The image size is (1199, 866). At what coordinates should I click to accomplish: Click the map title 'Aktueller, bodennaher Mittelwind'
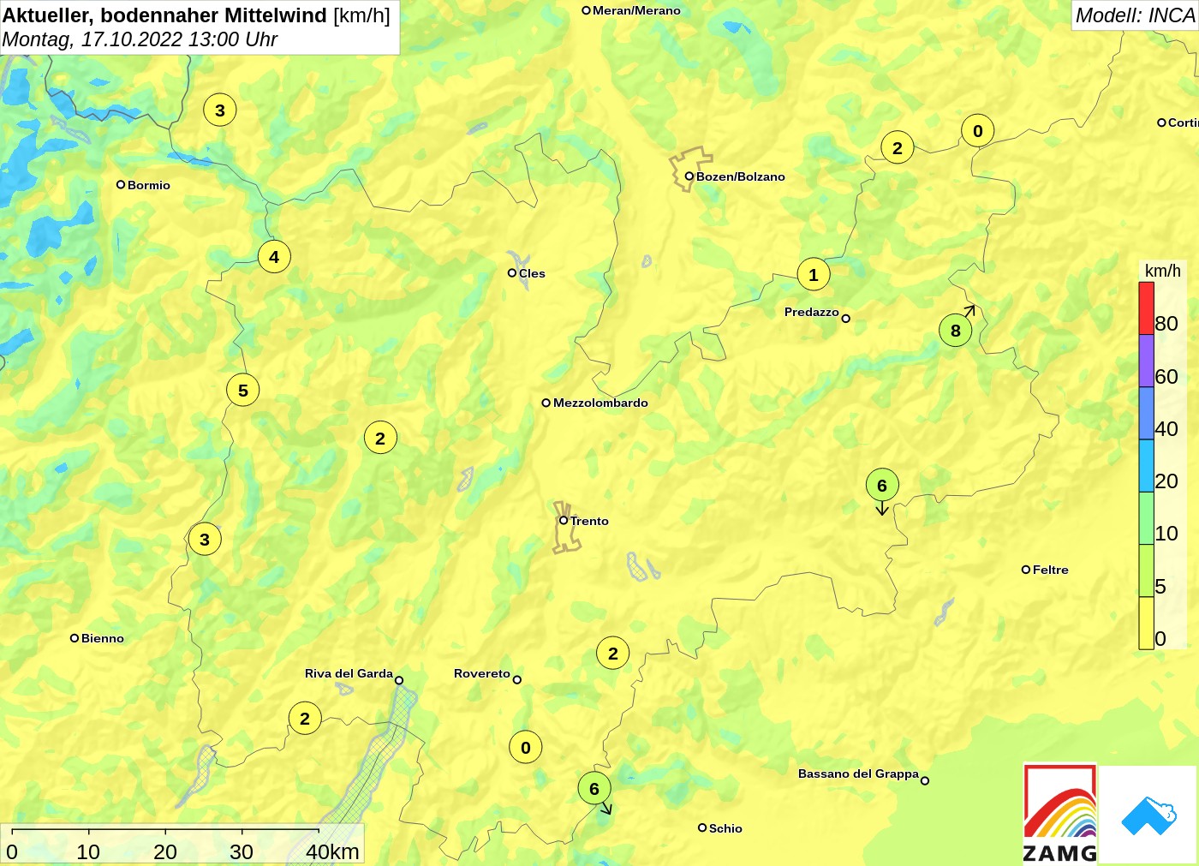[x=164, y=15]
